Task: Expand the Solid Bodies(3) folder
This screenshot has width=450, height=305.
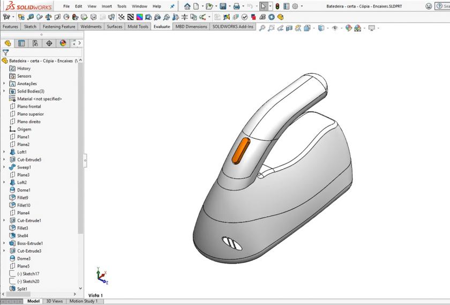Action: pos(4,91)
